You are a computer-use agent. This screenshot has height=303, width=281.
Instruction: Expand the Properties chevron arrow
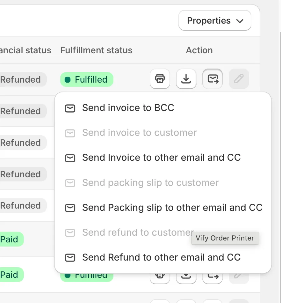(240, 20)
